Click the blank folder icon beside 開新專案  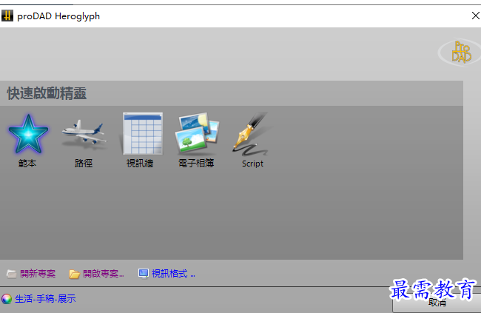11,274
